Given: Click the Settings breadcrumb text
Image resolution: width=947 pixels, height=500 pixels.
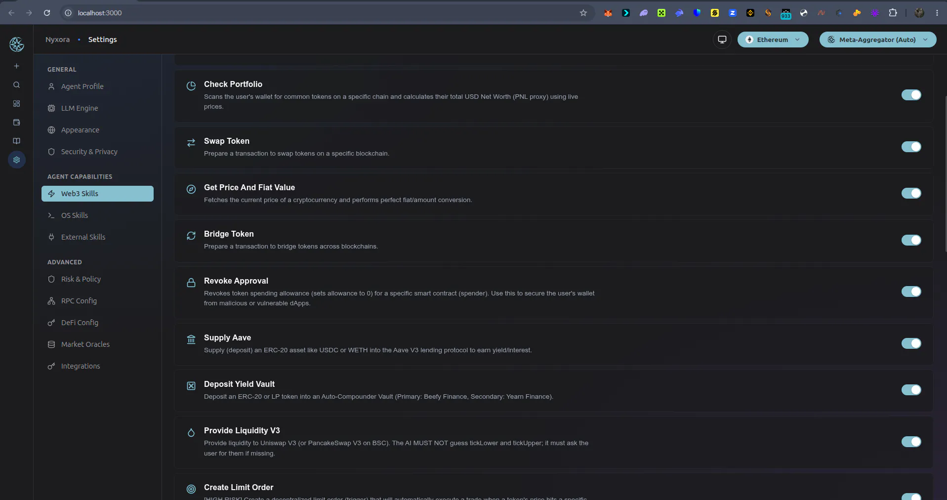Looking at the screenshot, I should 102,40.
